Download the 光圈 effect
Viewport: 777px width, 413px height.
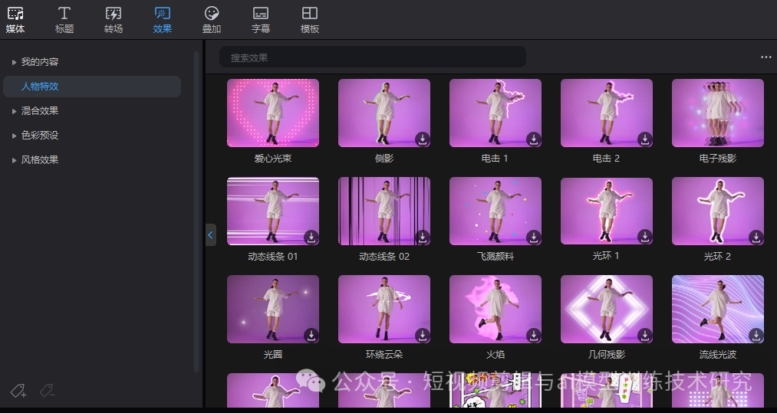tap(311, 336)
